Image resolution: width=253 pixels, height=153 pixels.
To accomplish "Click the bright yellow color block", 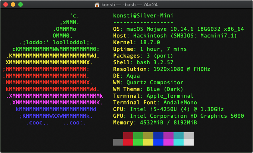I will [148, 142].
